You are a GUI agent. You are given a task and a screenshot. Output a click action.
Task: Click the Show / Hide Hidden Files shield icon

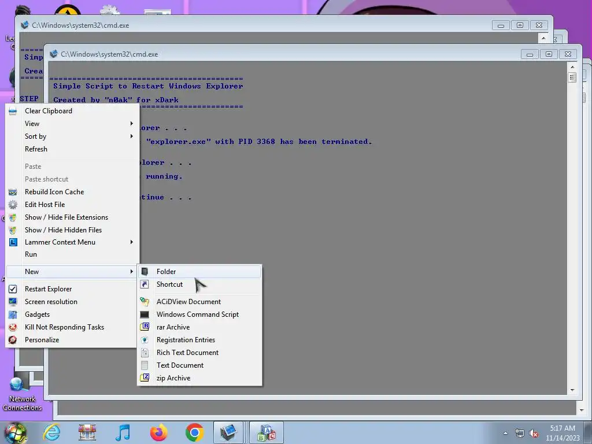[x=13, y=230]
